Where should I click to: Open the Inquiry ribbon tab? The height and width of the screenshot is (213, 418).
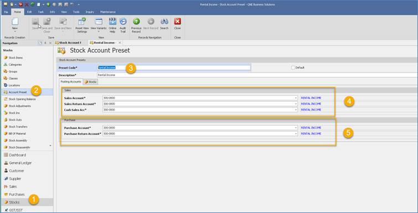pyautogui.click(x=90, y=12)
